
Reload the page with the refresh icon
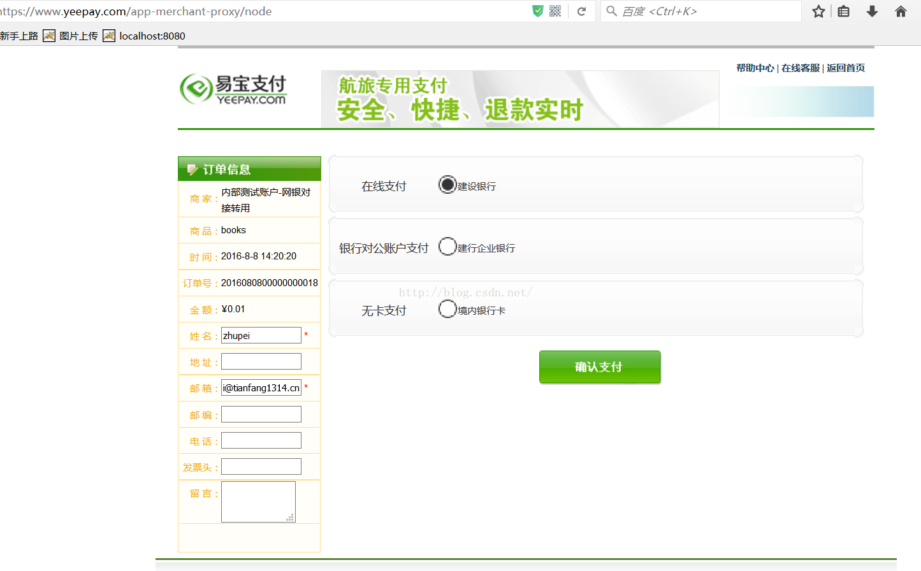(581, 11)
